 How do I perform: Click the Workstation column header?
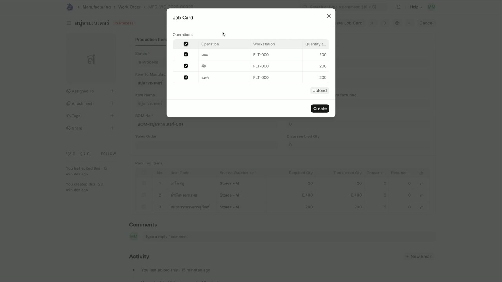tap(276, 44)
